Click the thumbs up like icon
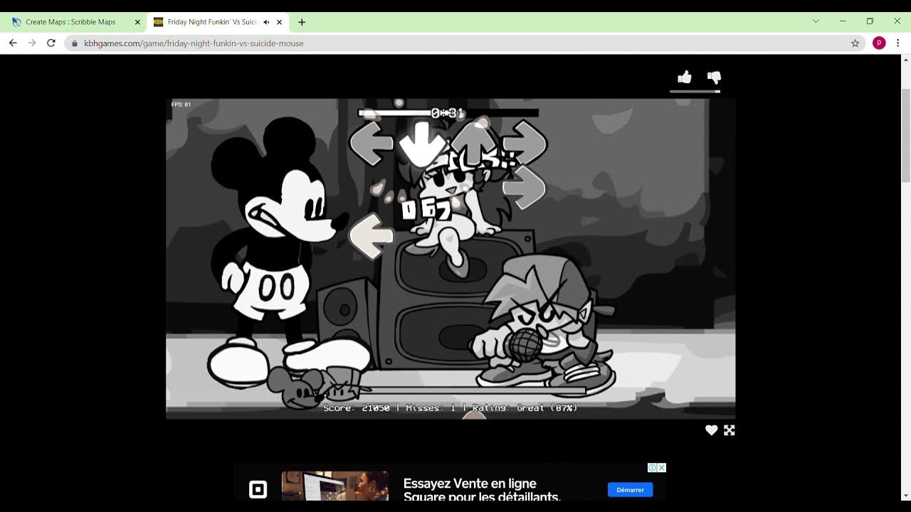911x512 pixels. tap(685, 78)
